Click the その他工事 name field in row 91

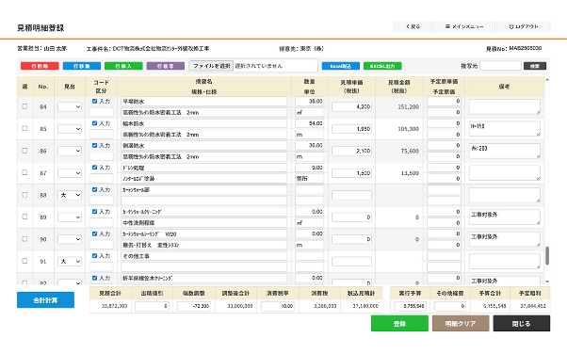coord(204,256)
